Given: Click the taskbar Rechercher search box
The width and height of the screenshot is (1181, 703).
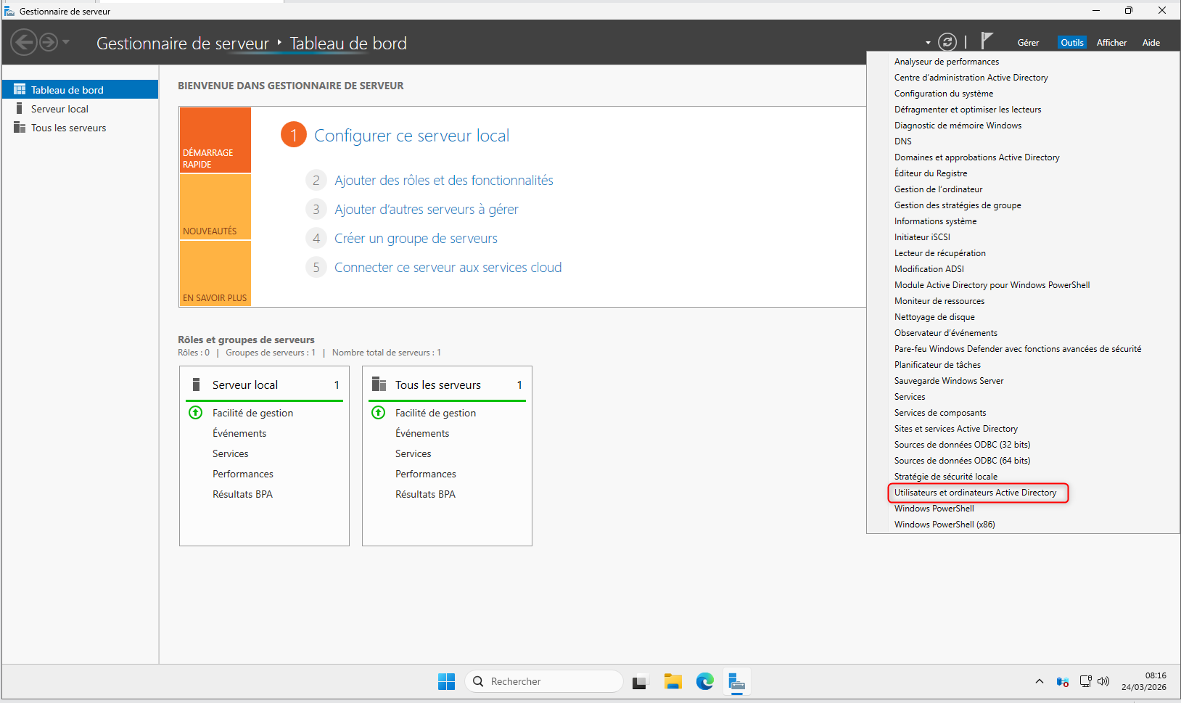Looking at the screenshot, I should [x=544, y=681].
